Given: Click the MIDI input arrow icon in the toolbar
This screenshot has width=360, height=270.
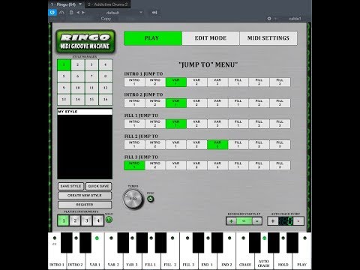Looking at the screenshot, I should 154,12.
